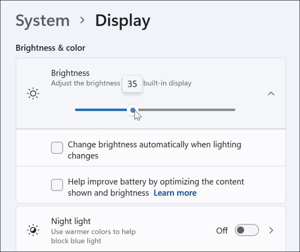Click the brightness slider thumb
The height and width of the screenshot is (252, 300).
coord(133,110)
